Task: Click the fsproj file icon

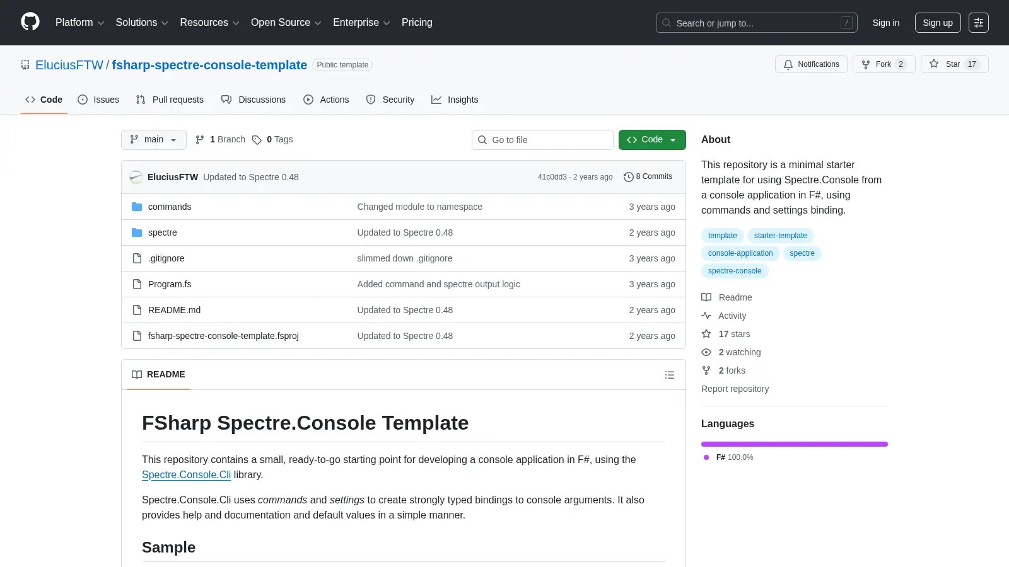Action: point(137,336)
